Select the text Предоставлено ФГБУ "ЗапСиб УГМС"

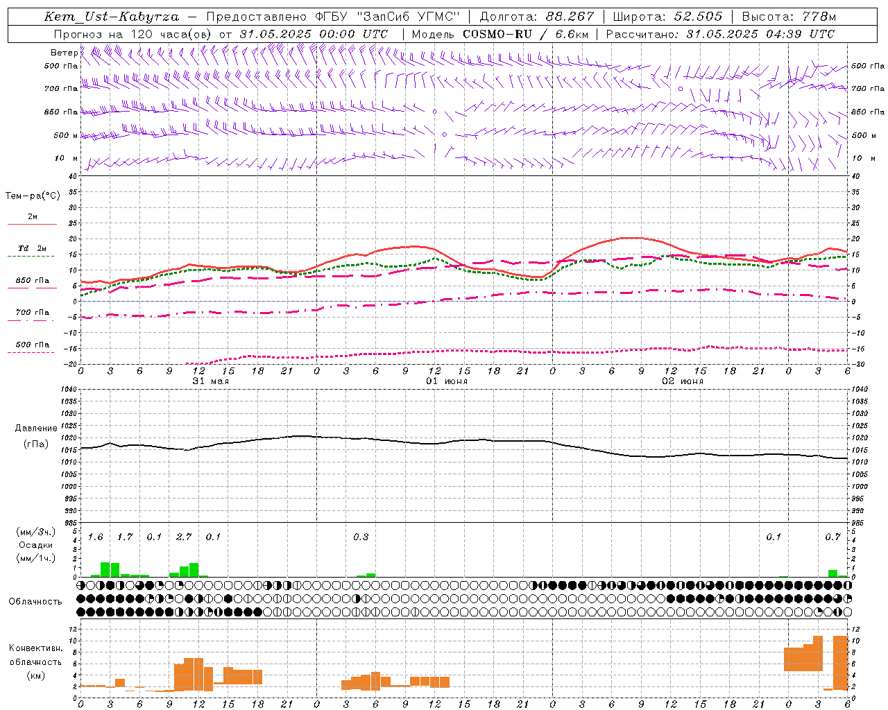(334, 17)
